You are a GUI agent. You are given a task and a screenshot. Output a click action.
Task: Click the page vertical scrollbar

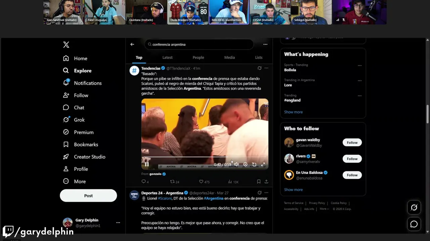pos(428,114)
